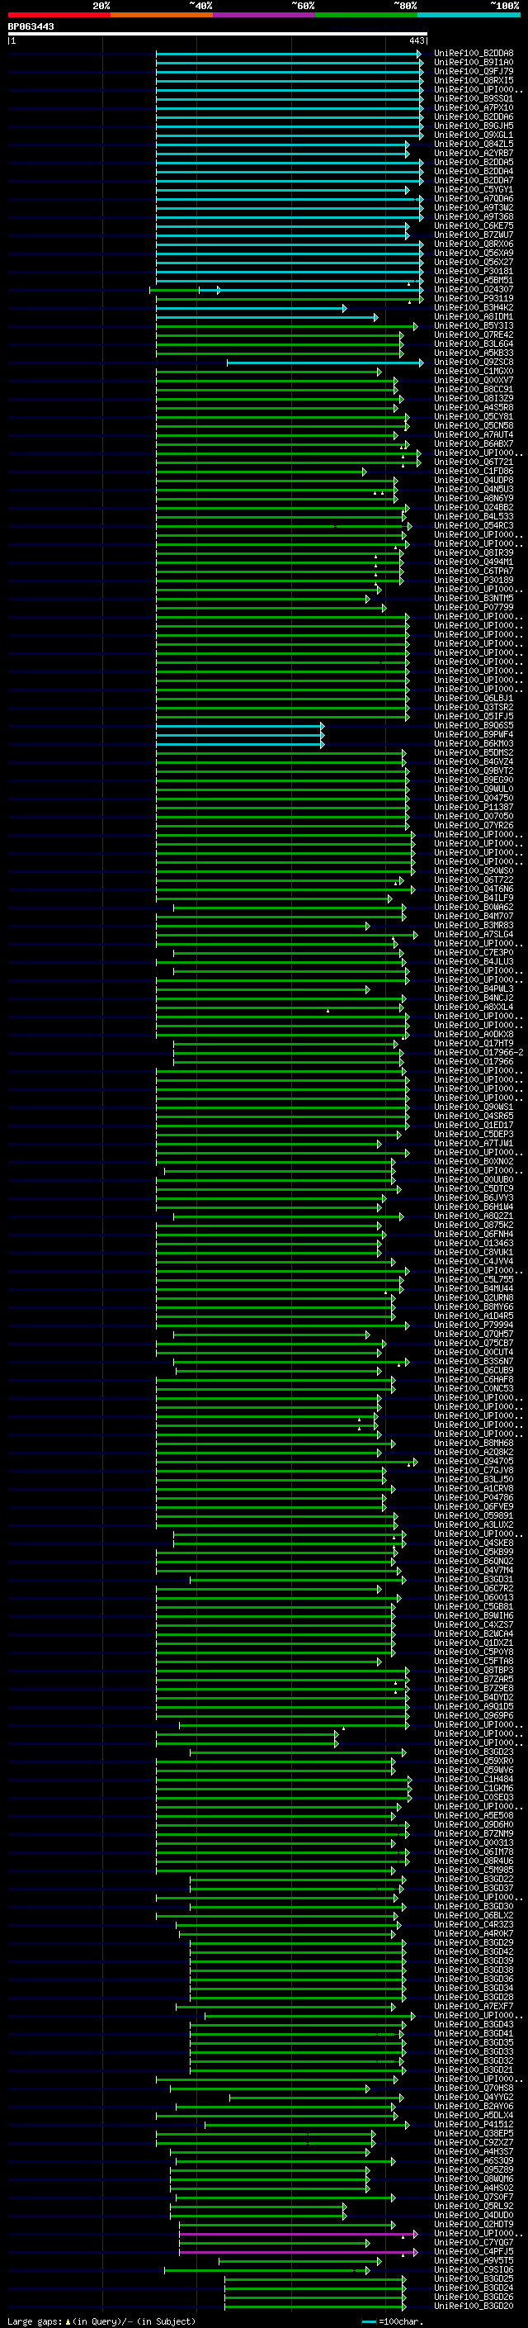Open hit UniRef100_A9V5T5
Image resolution: width=528 pixels, height=2328 pixels.
pos(474,2260)
